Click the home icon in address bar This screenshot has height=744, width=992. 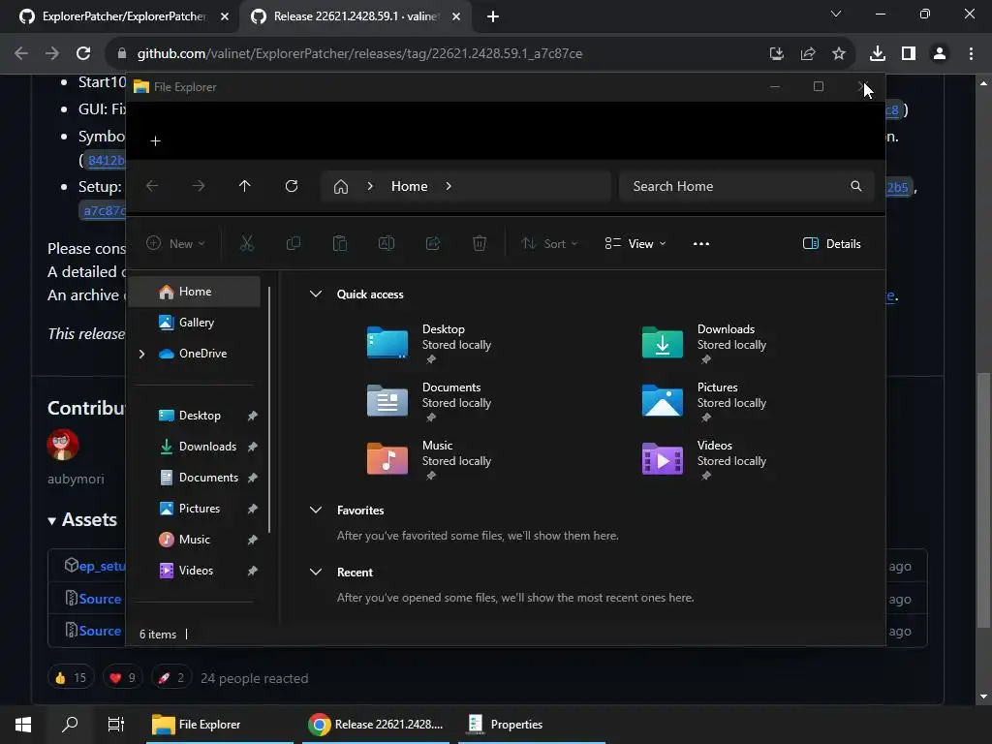click(341, 187)
